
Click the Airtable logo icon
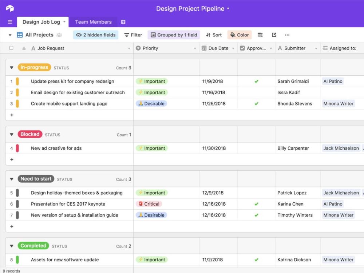(10, 8)
